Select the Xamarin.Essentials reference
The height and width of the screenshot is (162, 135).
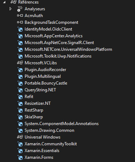pos(42,151)
